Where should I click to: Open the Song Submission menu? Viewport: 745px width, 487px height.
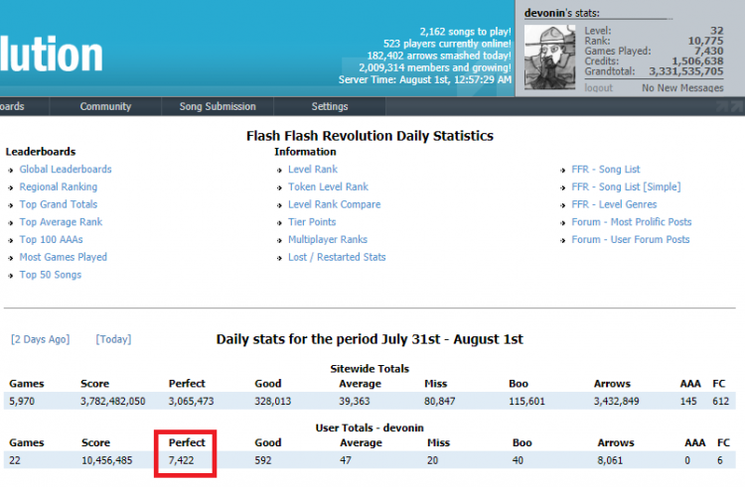click(x=217, y=107)
